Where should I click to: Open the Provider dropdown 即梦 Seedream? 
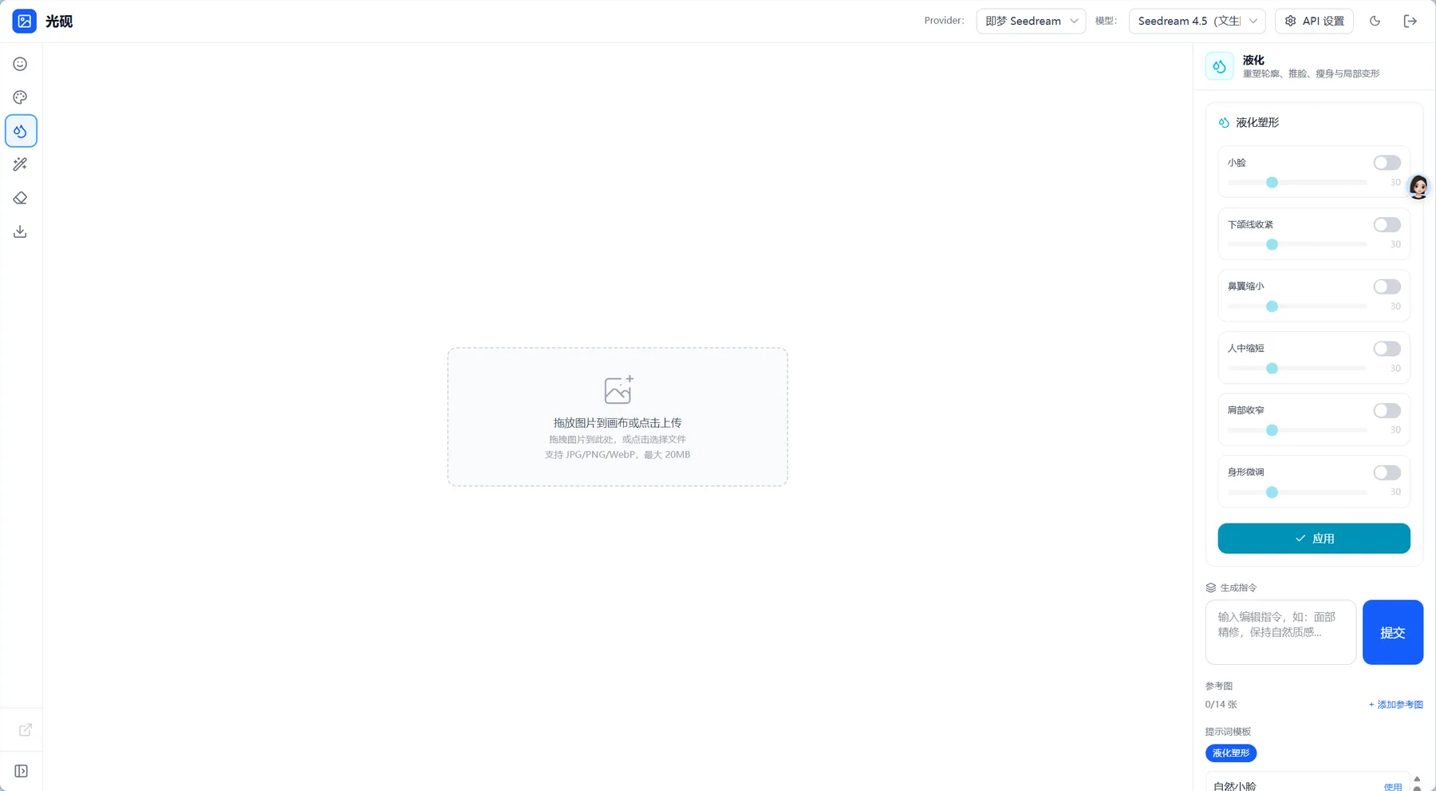pyautogui.click(x=1031, y=21)
